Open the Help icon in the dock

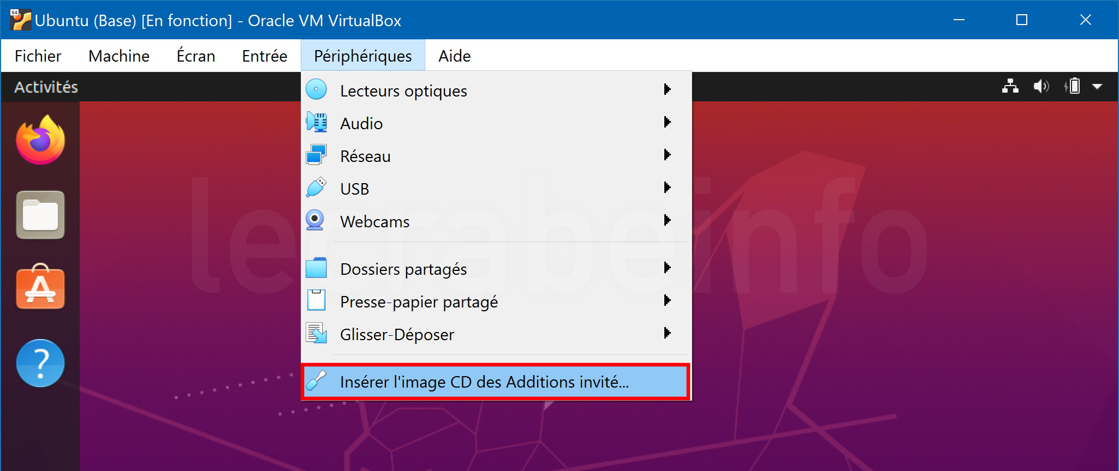(x=40, y=363)
